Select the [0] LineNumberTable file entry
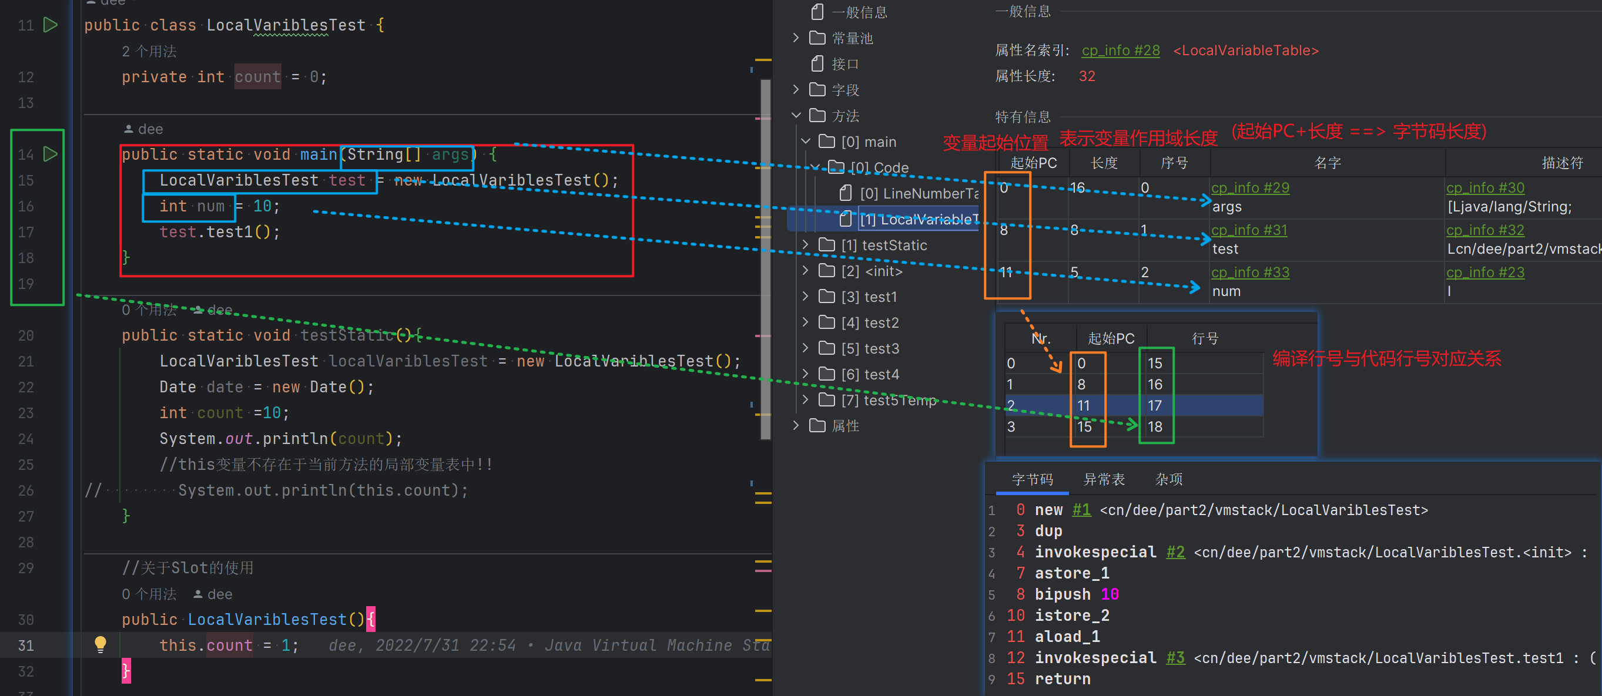The height and width of the screenshot is (696, 1602). pyautogui.click(x=919, y=193)
